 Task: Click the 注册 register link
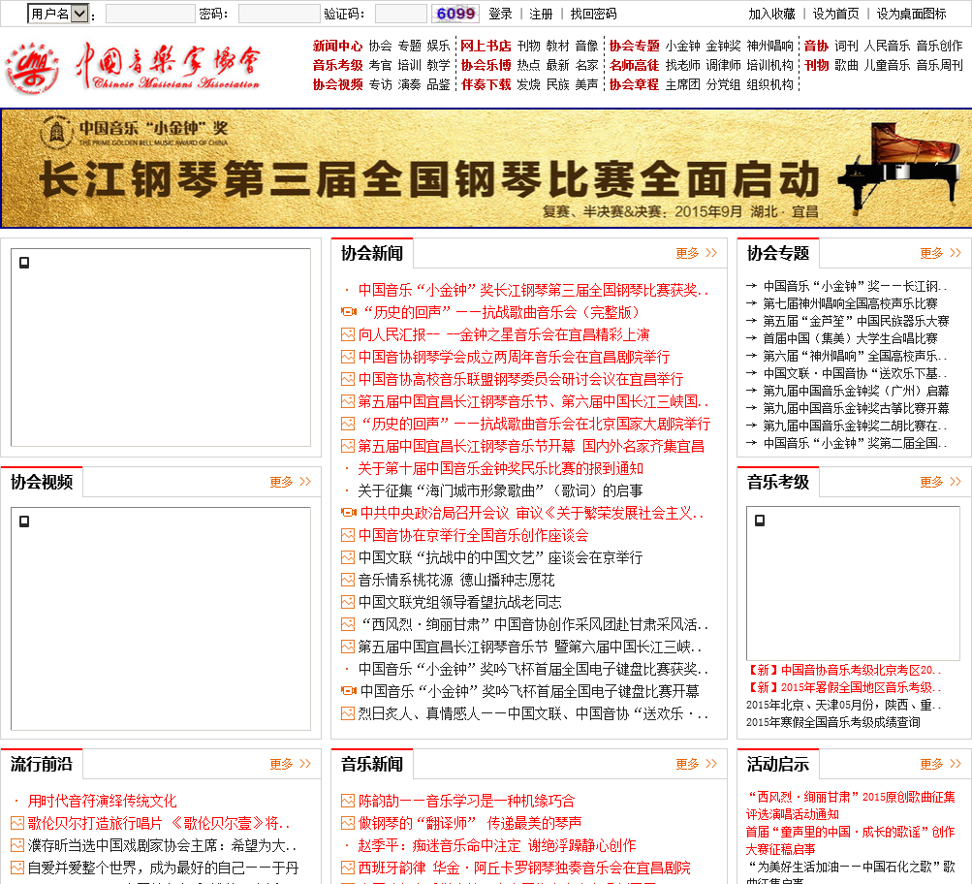click(x=541, y=14)
